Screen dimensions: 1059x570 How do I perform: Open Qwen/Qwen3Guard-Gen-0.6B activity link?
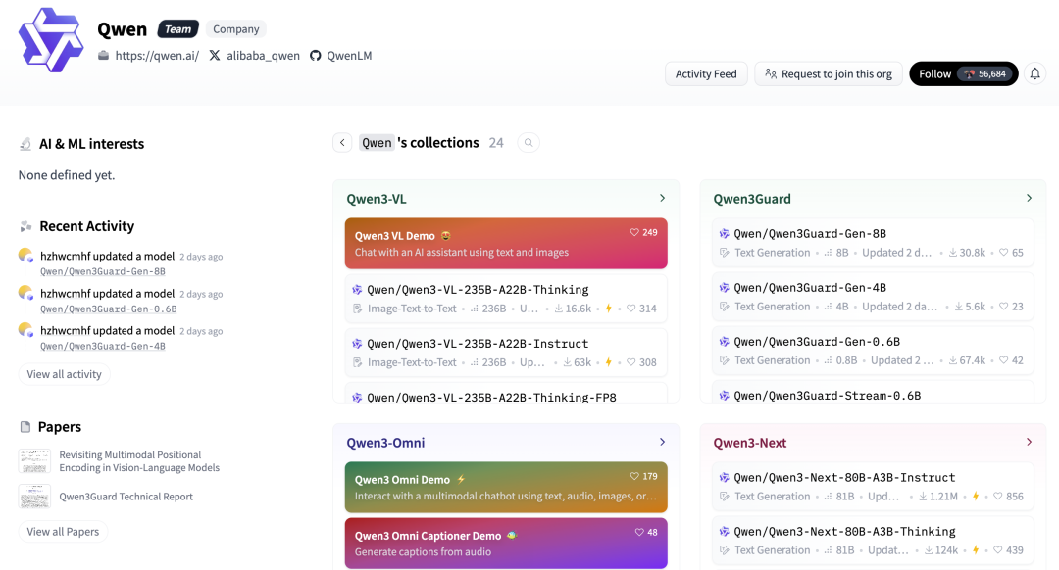coord(108,309)
